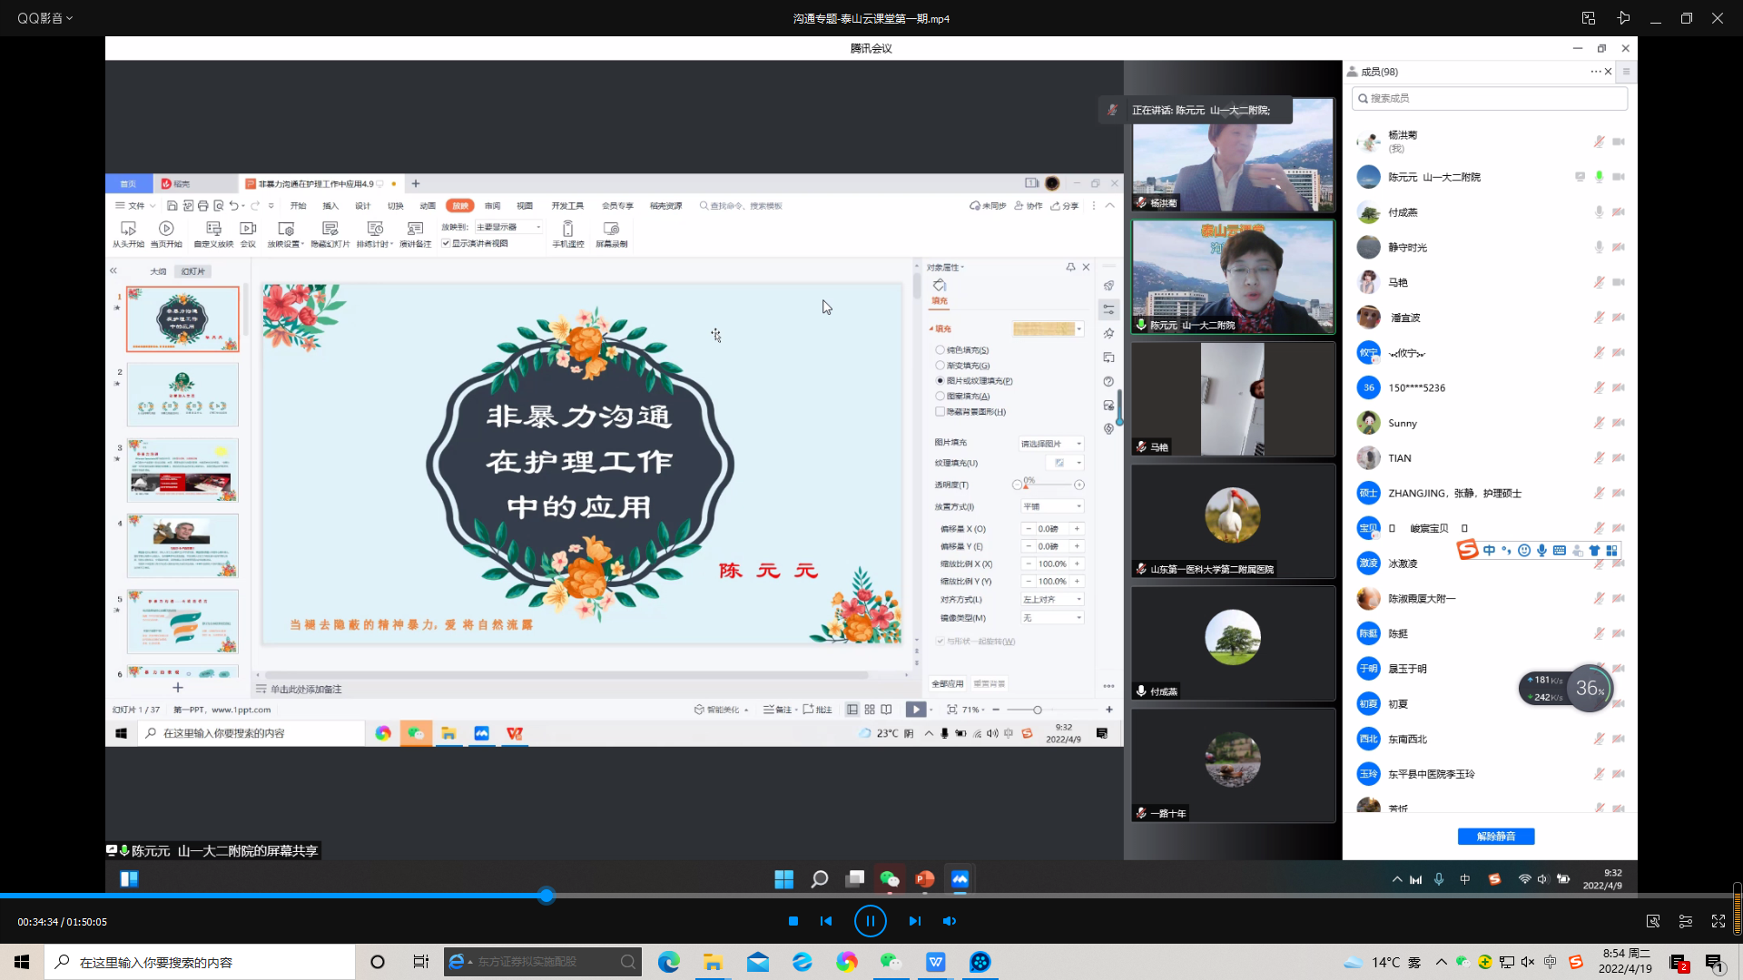Click the undo arrow in WPS toolbar
The image size is (1743, 980).
coord(233,206)
